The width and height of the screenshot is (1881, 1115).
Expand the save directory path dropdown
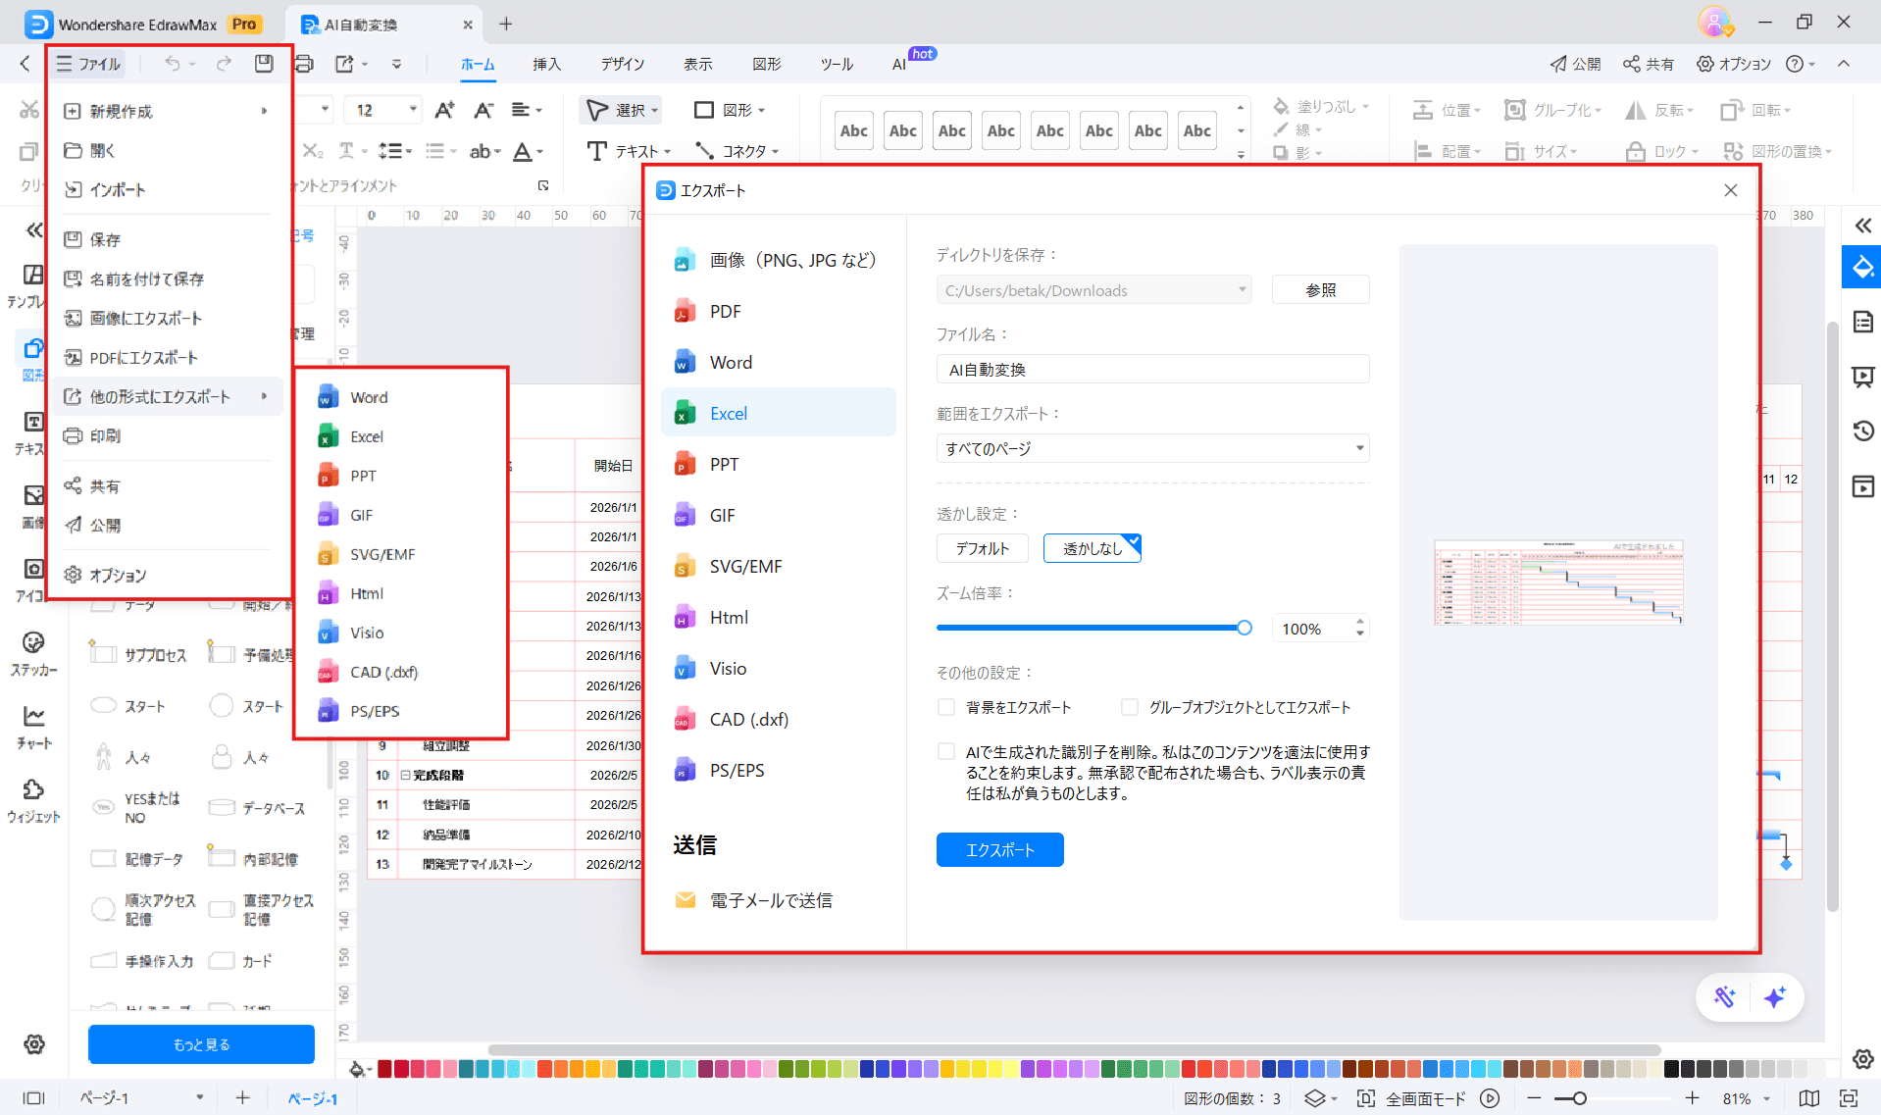1242,289
